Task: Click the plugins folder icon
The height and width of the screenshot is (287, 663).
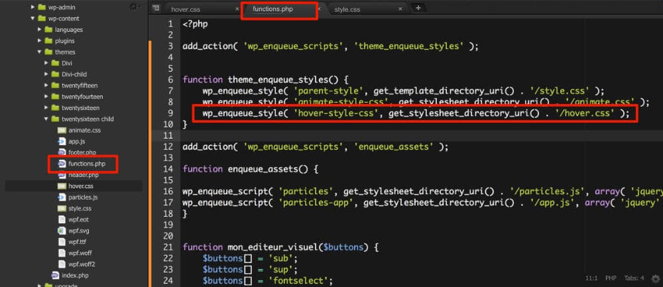Action: pos(48,40)
